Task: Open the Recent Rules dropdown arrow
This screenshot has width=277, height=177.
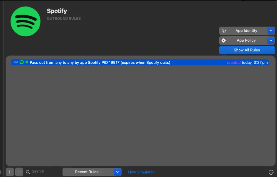Action: pos(117,172)
